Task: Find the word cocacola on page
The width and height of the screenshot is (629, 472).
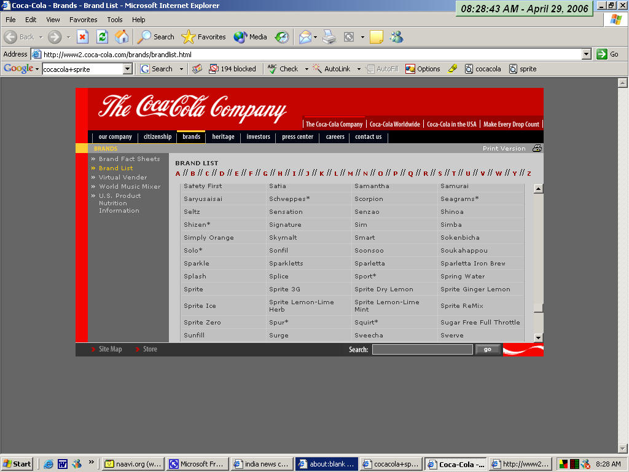Action: [483, 69]
